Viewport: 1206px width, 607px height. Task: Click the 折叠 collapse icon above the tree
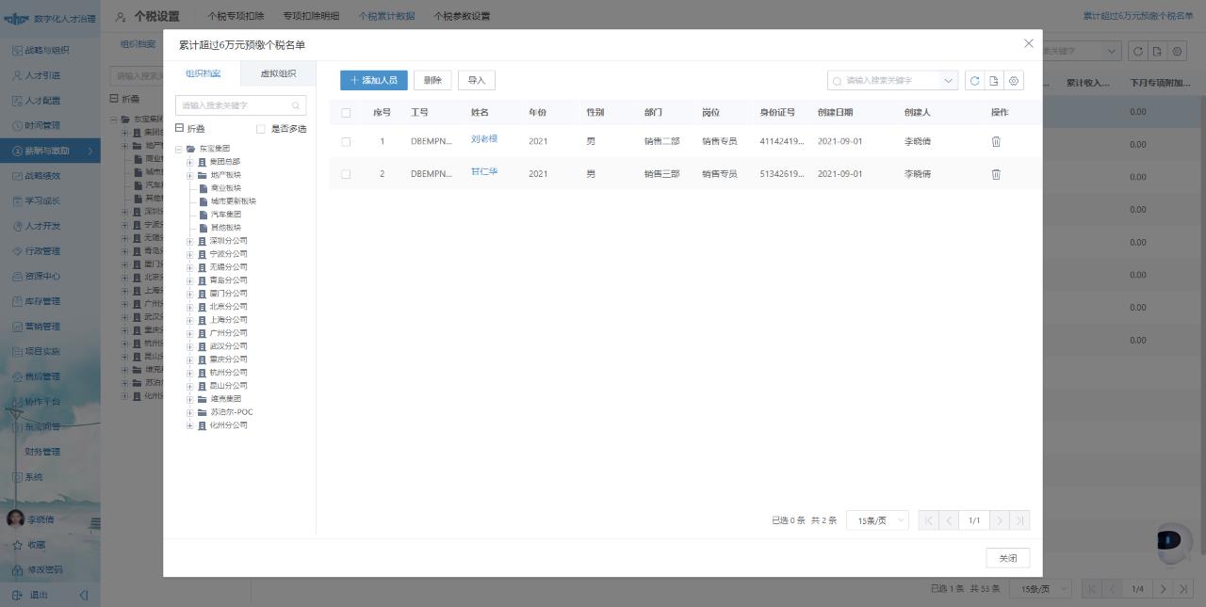(x=180, y=129)
